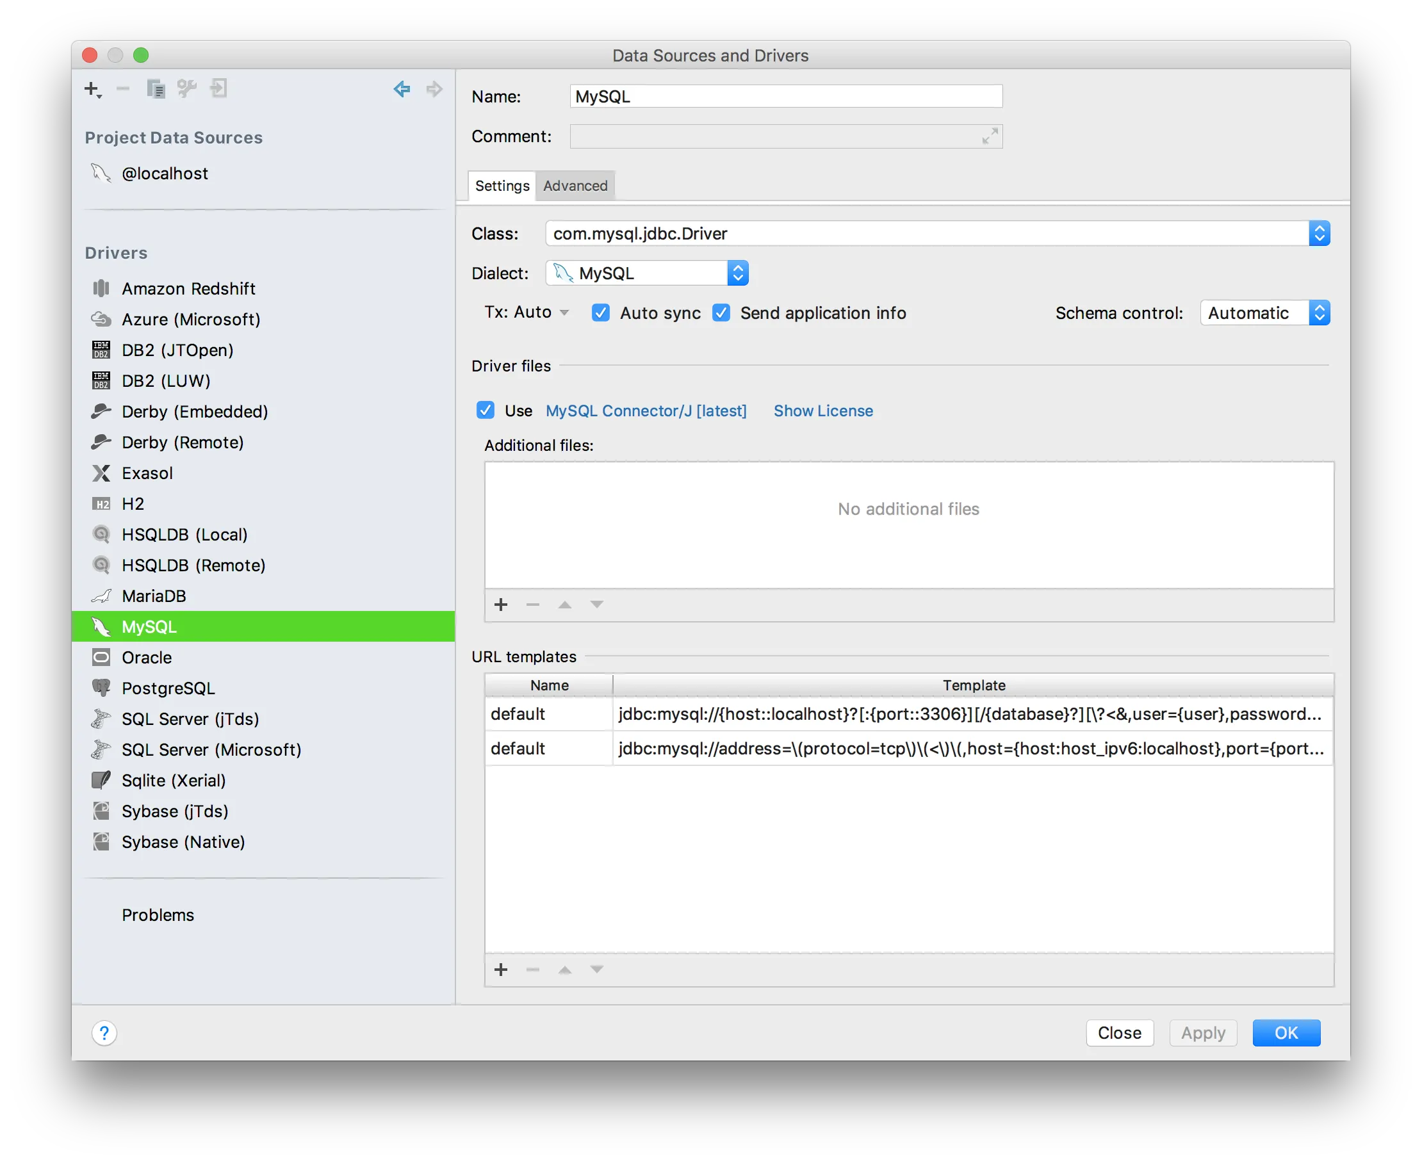Open Schema control Automatic dropdown
This screenshot has width=1422, height=1163.
pyautogui.click(x=1319, y=313)
